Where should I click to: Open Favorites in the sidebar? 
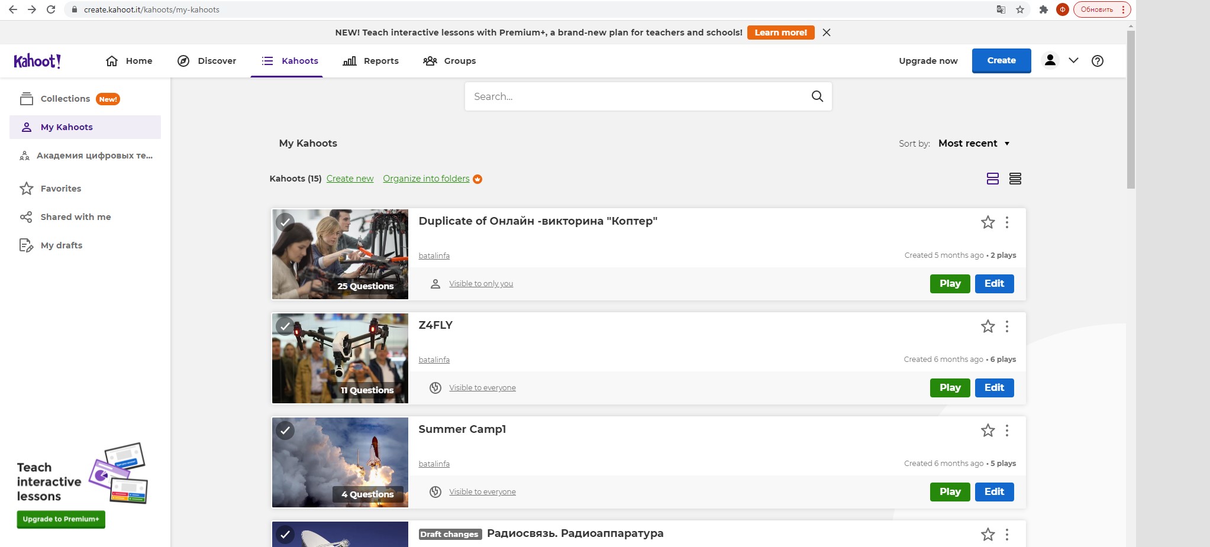[51, 189]
